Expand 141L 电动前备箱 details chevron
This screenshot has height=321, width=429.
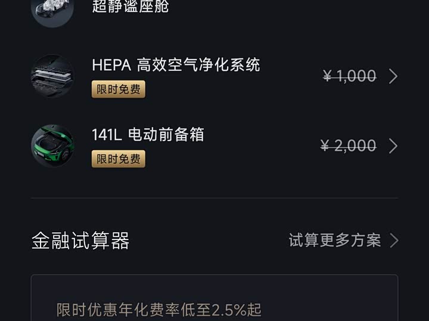pyautogui.click(x=393, y=146)
